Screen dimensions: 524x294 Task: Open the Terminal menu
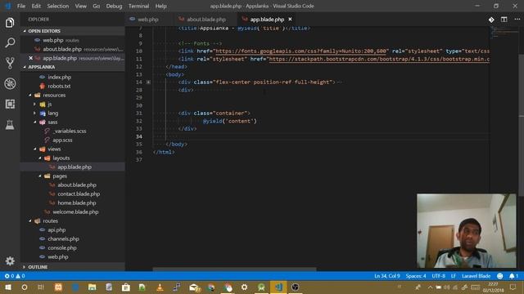click(138, 6)
